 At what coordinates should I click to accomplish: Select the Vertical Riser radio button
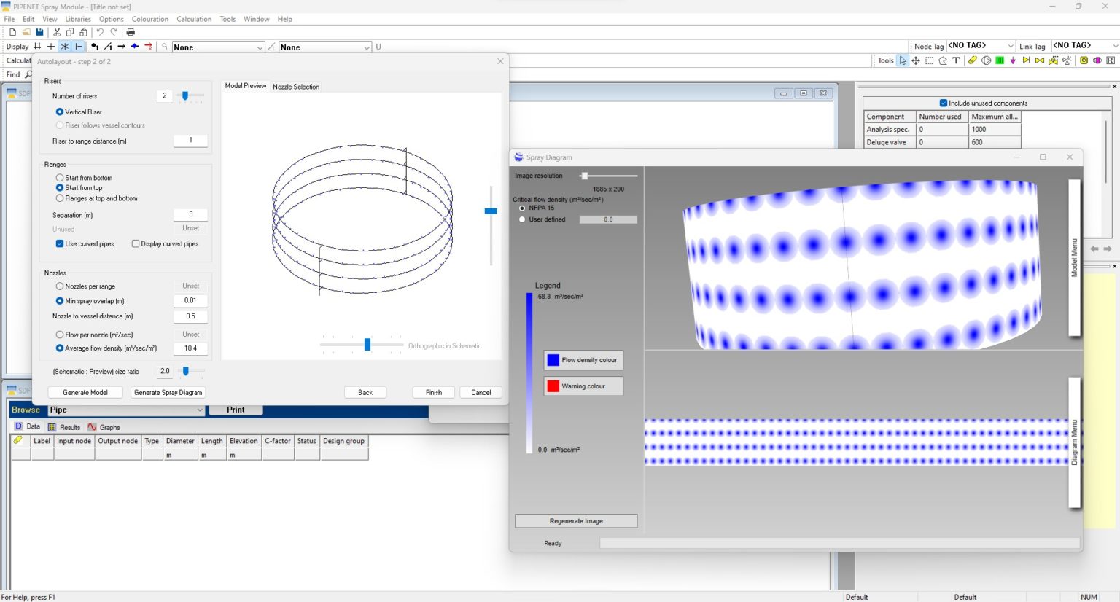[x=60, y=112]
